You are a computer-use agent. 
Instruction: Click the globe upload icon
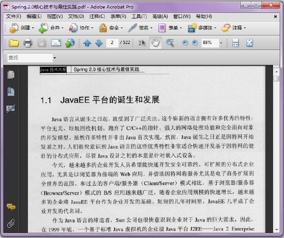pos(70,43)
